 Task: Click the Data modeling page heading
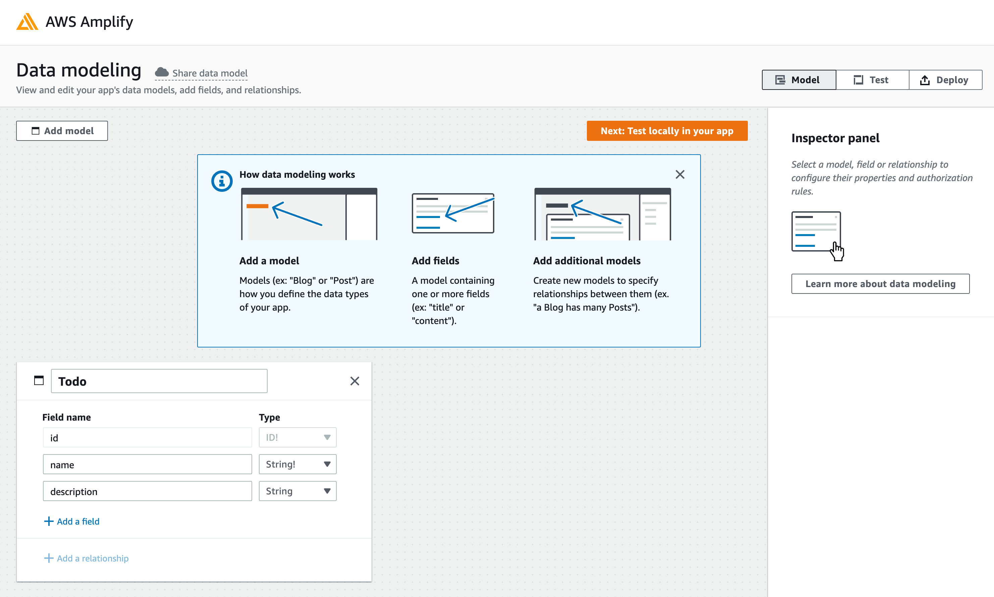click(79, 70)
